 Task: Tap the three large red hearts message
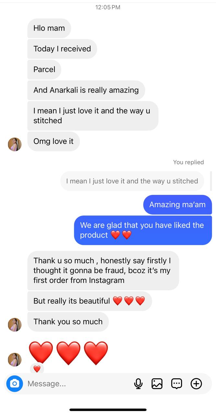click(x=68, y=353)
